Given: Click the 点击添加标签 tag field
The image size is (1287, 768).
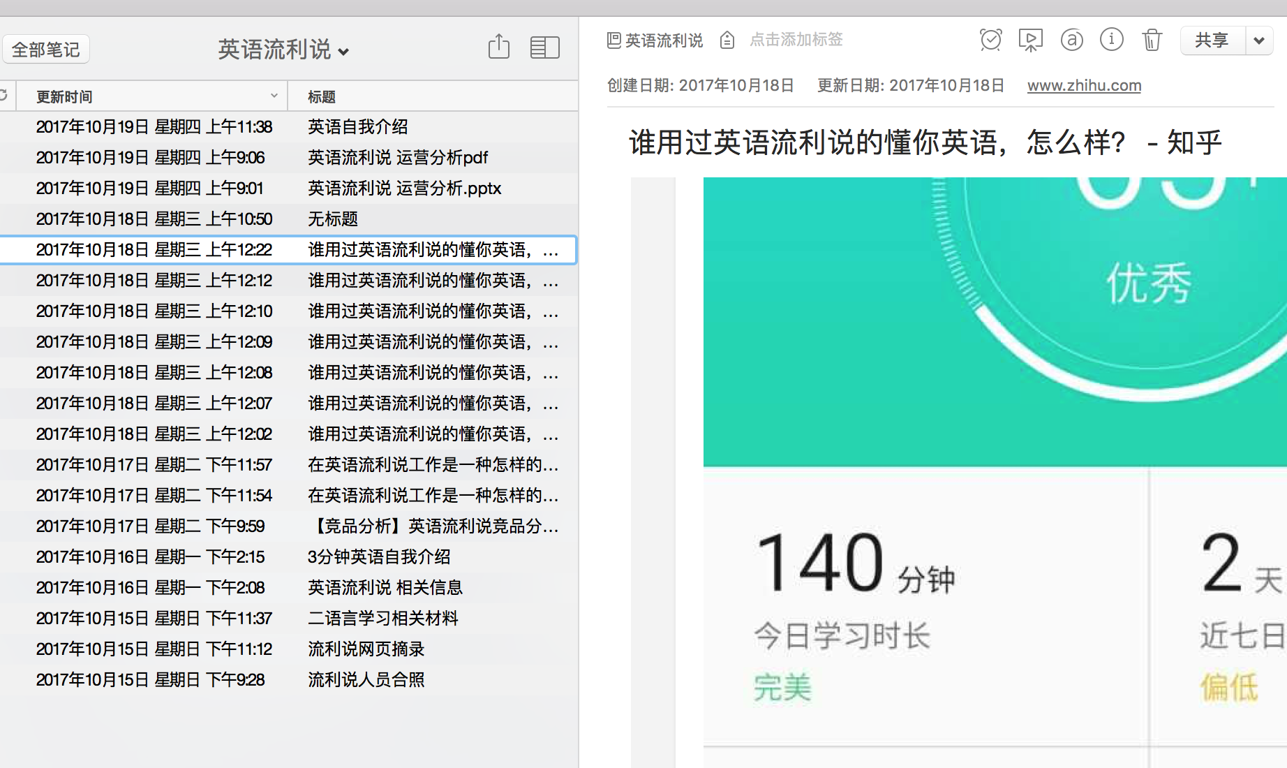Looking at the screenshot, I should (x=796, y=40).
